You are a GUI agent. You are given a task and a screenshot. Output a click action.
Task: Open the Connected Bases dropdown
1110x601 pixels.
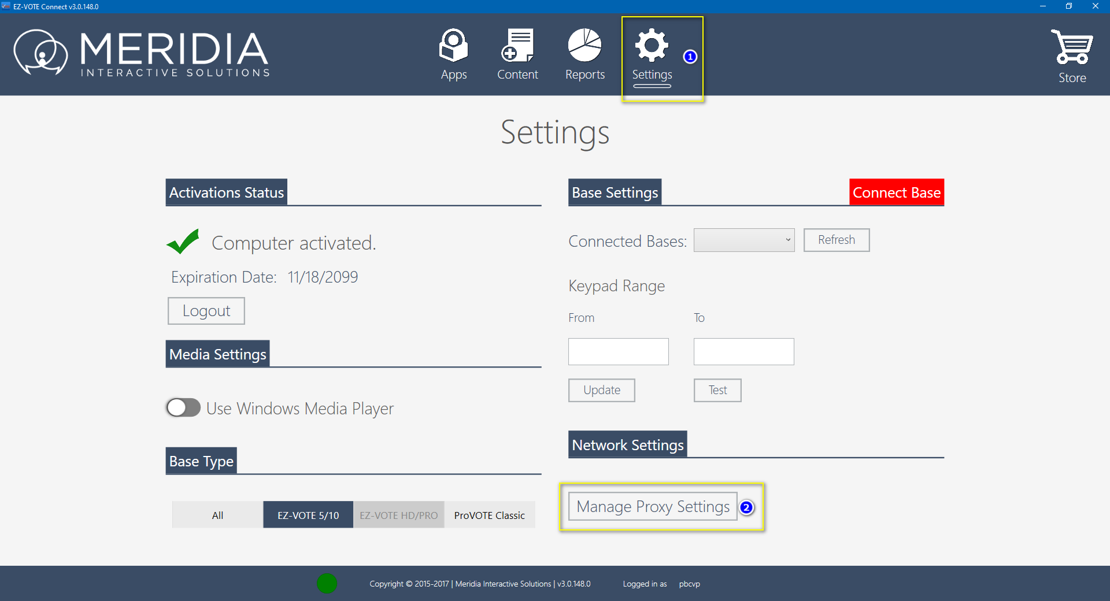(x=744, y=240)
